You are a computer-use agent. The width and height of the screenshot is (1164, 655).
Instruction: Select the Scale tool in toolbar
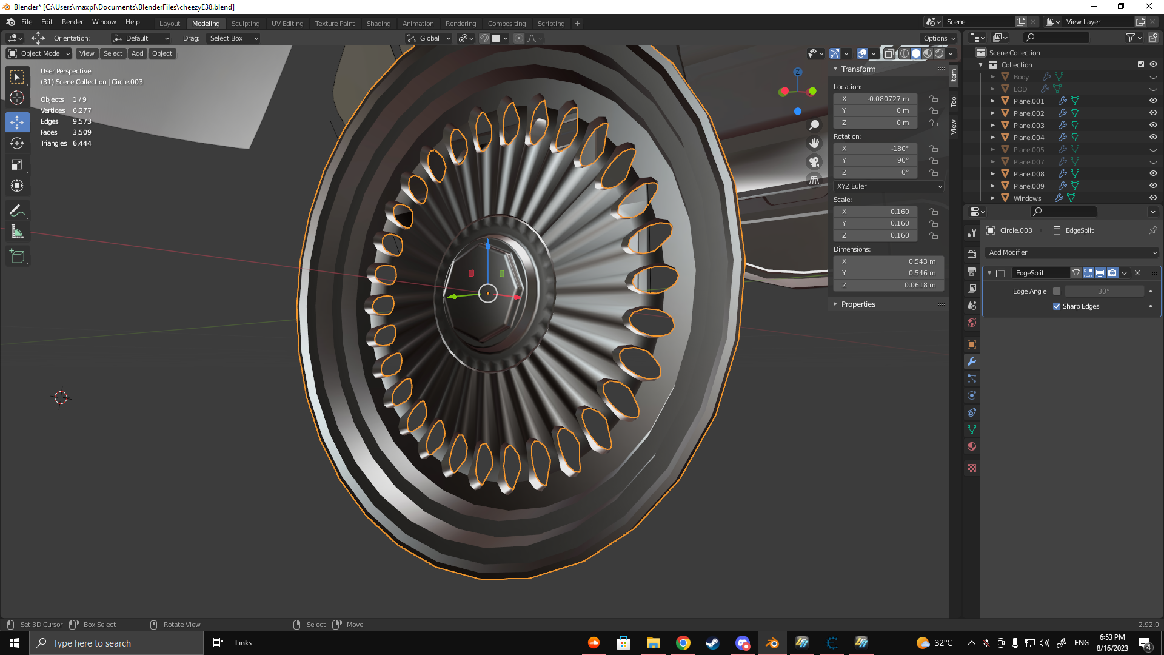pyautogui.click(x=17, y=164)
